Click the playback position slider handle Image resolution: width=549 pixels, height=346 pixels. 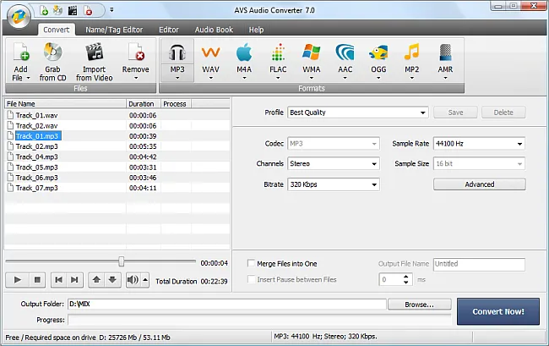click(x=121, y=261)
